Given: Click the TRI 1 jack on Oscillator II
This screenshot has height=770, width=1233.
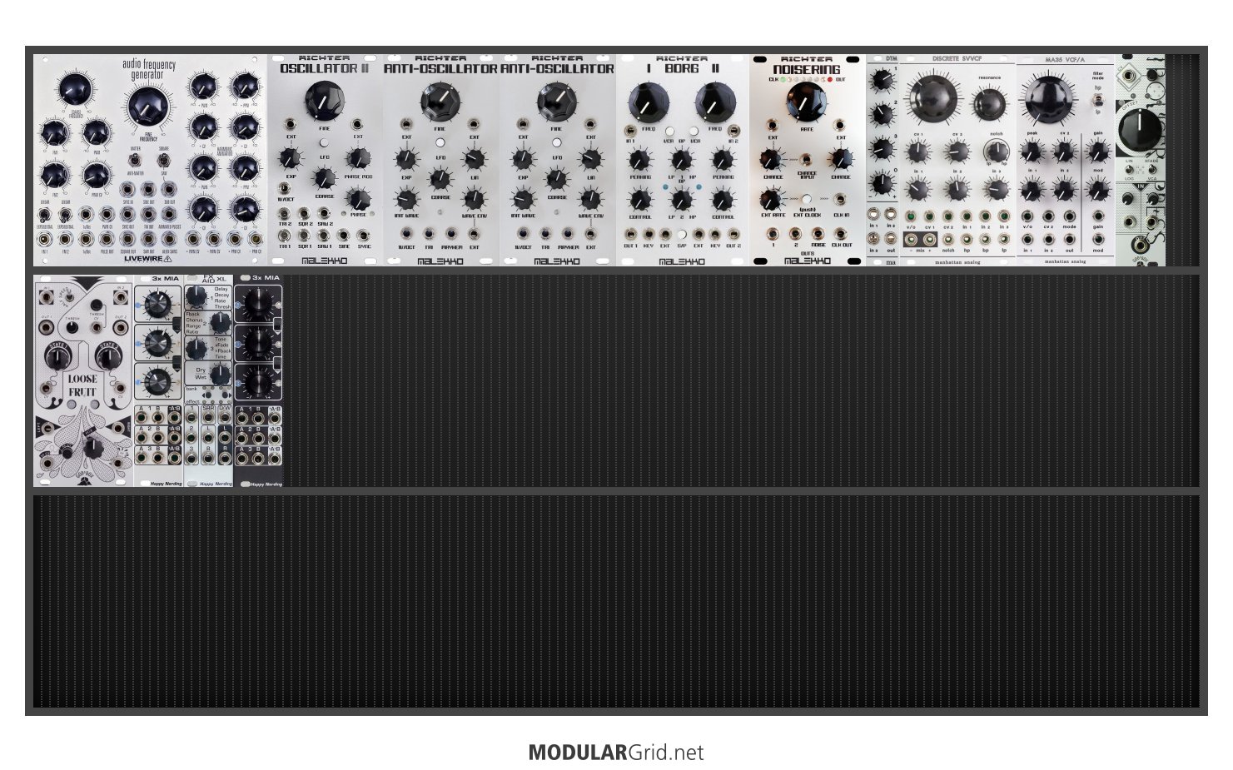Looking at the screenshot, I should pos(285,236).
